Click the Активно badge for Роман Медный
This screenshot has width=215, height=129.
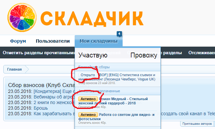click(x=88, y=99)
